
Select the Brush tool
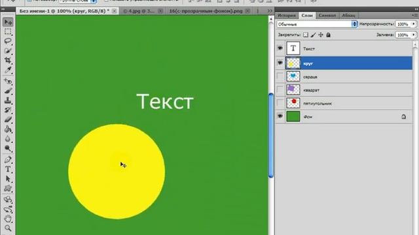[x=8, y=91]
